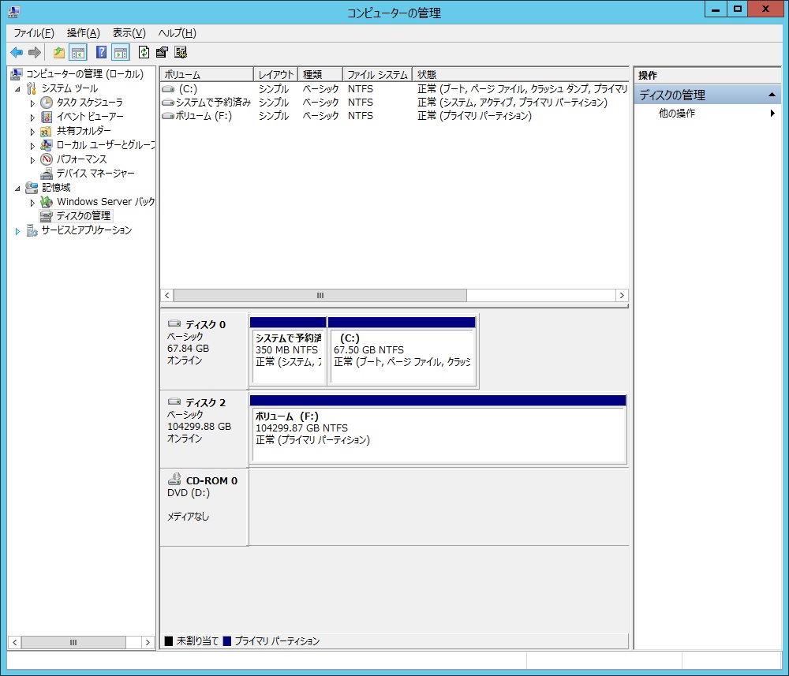This screenshot has height=676, width=789.
Task: Select イベント ビューアー in the tree
Action: (x=89, y=117)
